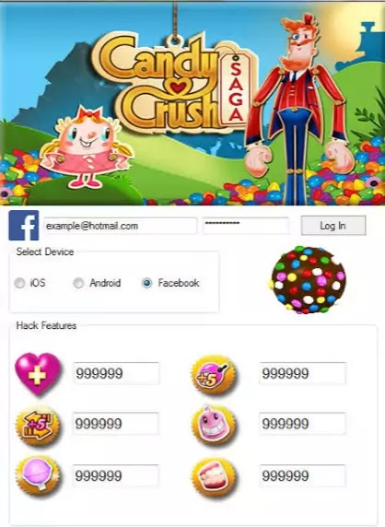Click the Facebook logo icon
The width and height of the screenshot is (385, 527).
24,225
